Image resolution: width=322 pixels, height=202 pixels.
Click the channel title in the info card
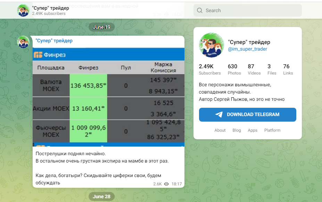pyautogui.click(x=249, y=42)
